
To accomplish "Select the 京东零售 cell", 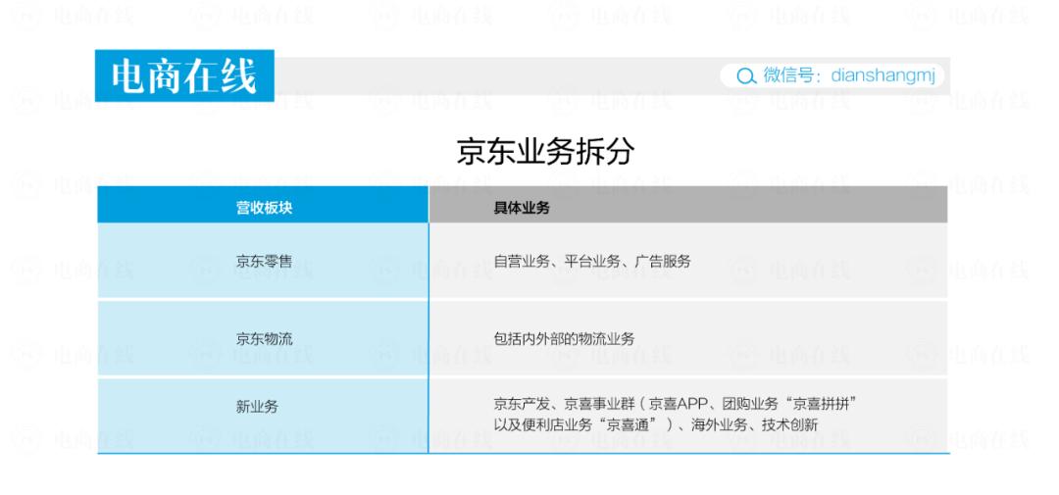I will pos(264,262).
